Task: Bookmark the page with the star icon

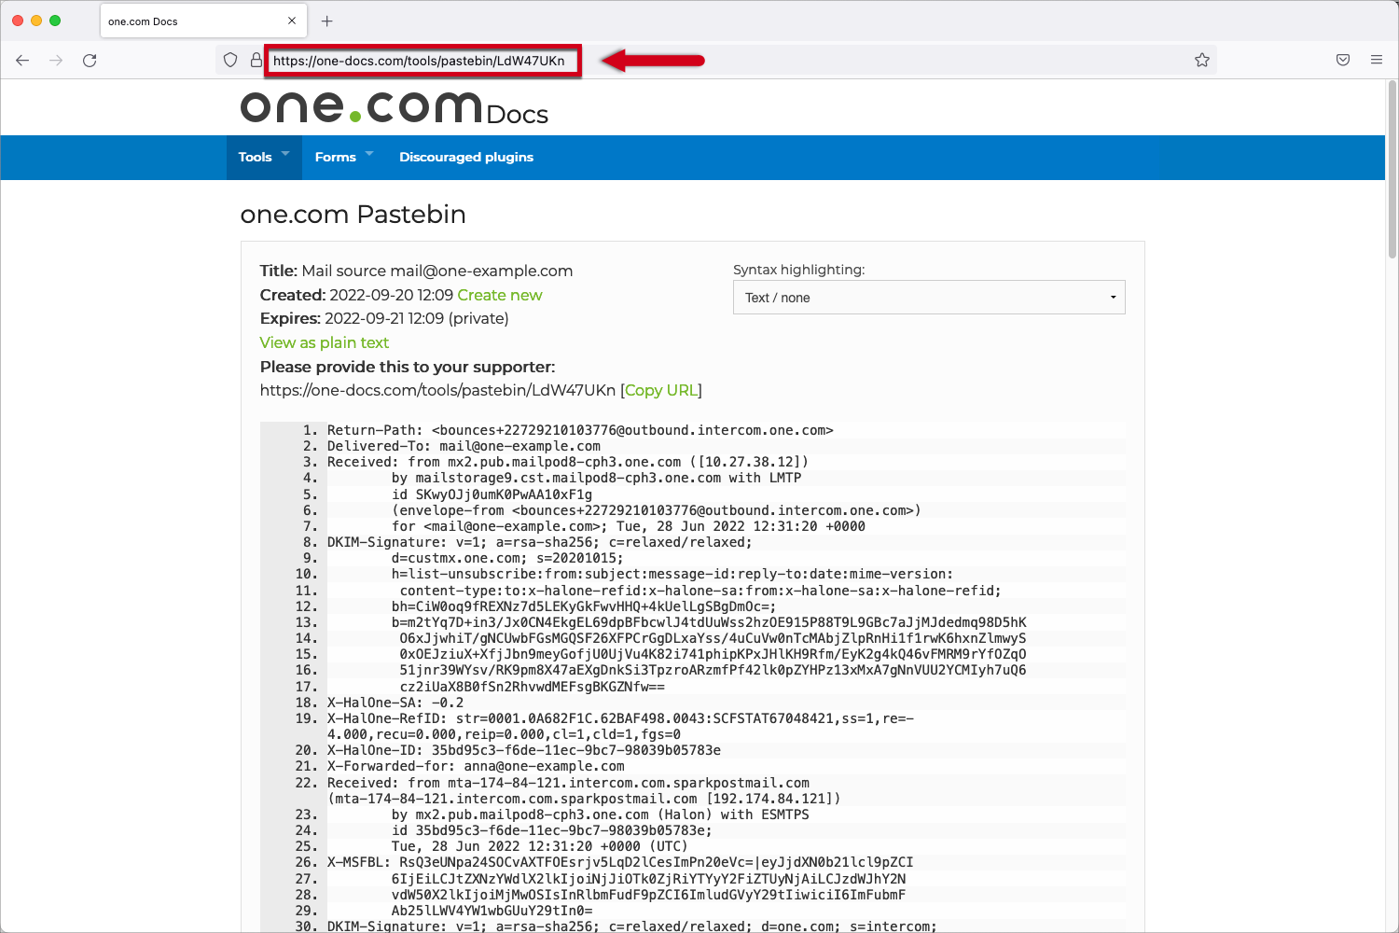Action: pos(1201,60)
